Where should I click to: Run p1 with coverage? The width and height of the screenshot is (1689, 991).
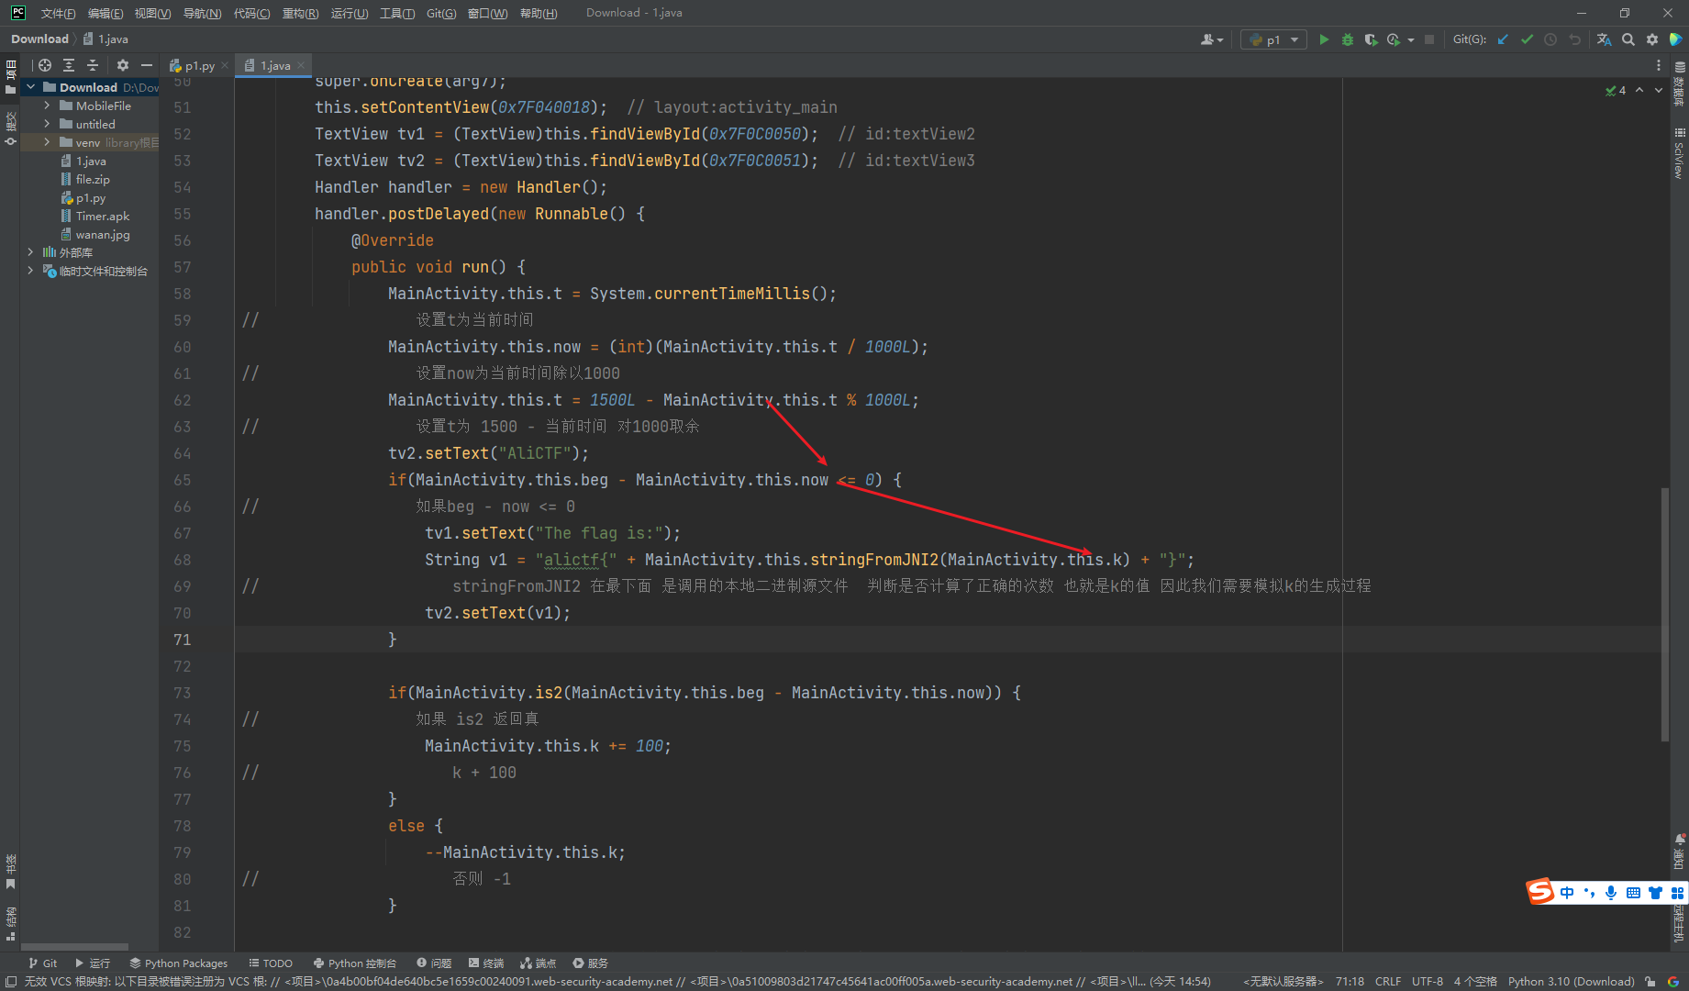pyautogui.click(x=1371, y=39)
